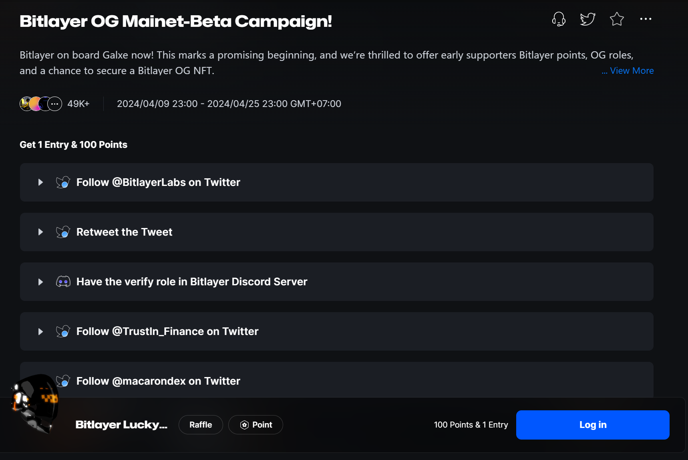
Task: Expand the Follow @BitlayerLabs task
Action: pos(40,182)
